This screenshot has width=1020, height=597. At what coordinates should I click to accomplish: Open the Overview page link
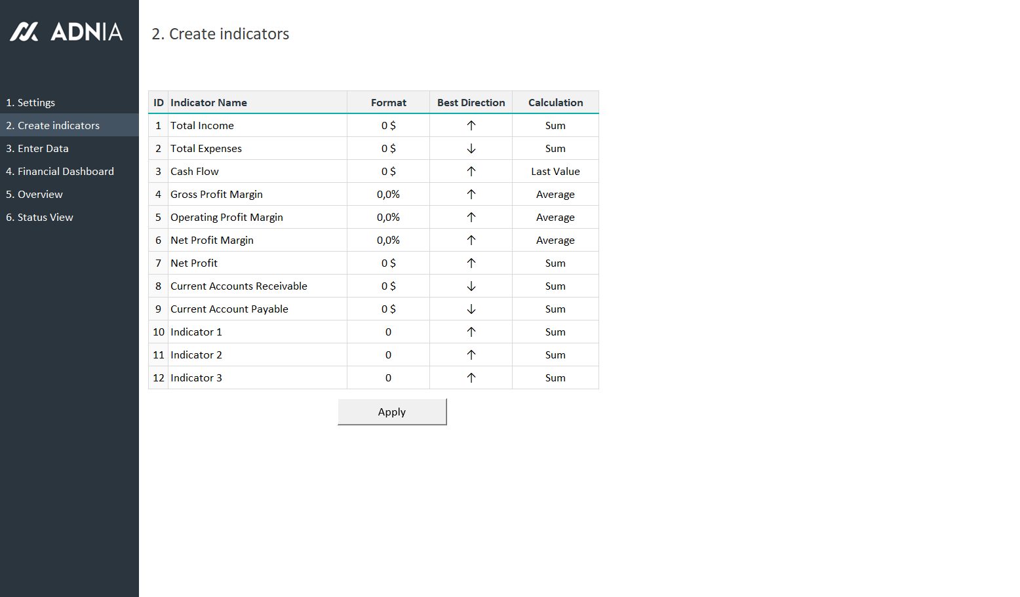(x=34, y=195)
